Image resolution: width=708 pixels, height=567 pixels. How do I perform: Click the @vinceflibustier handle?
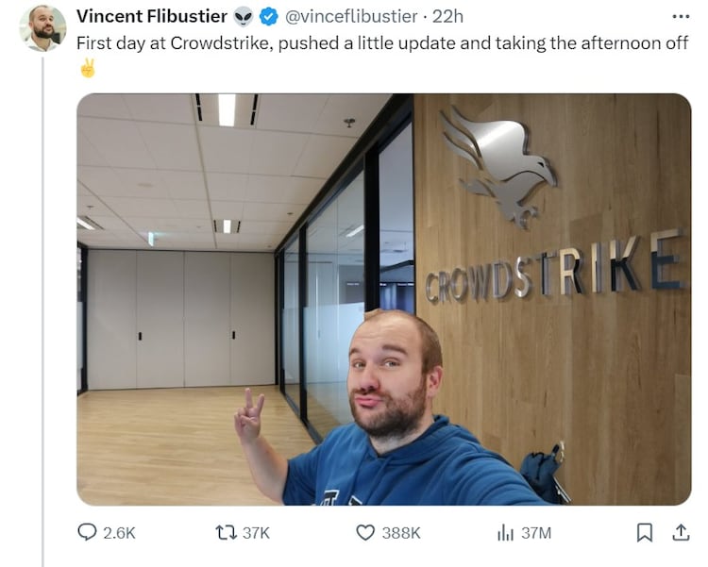(x=351, y=17)
